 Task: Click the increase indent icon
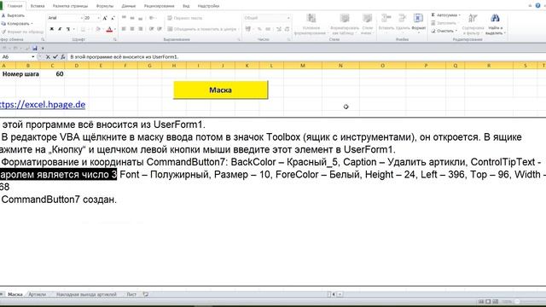click(160, 29)
